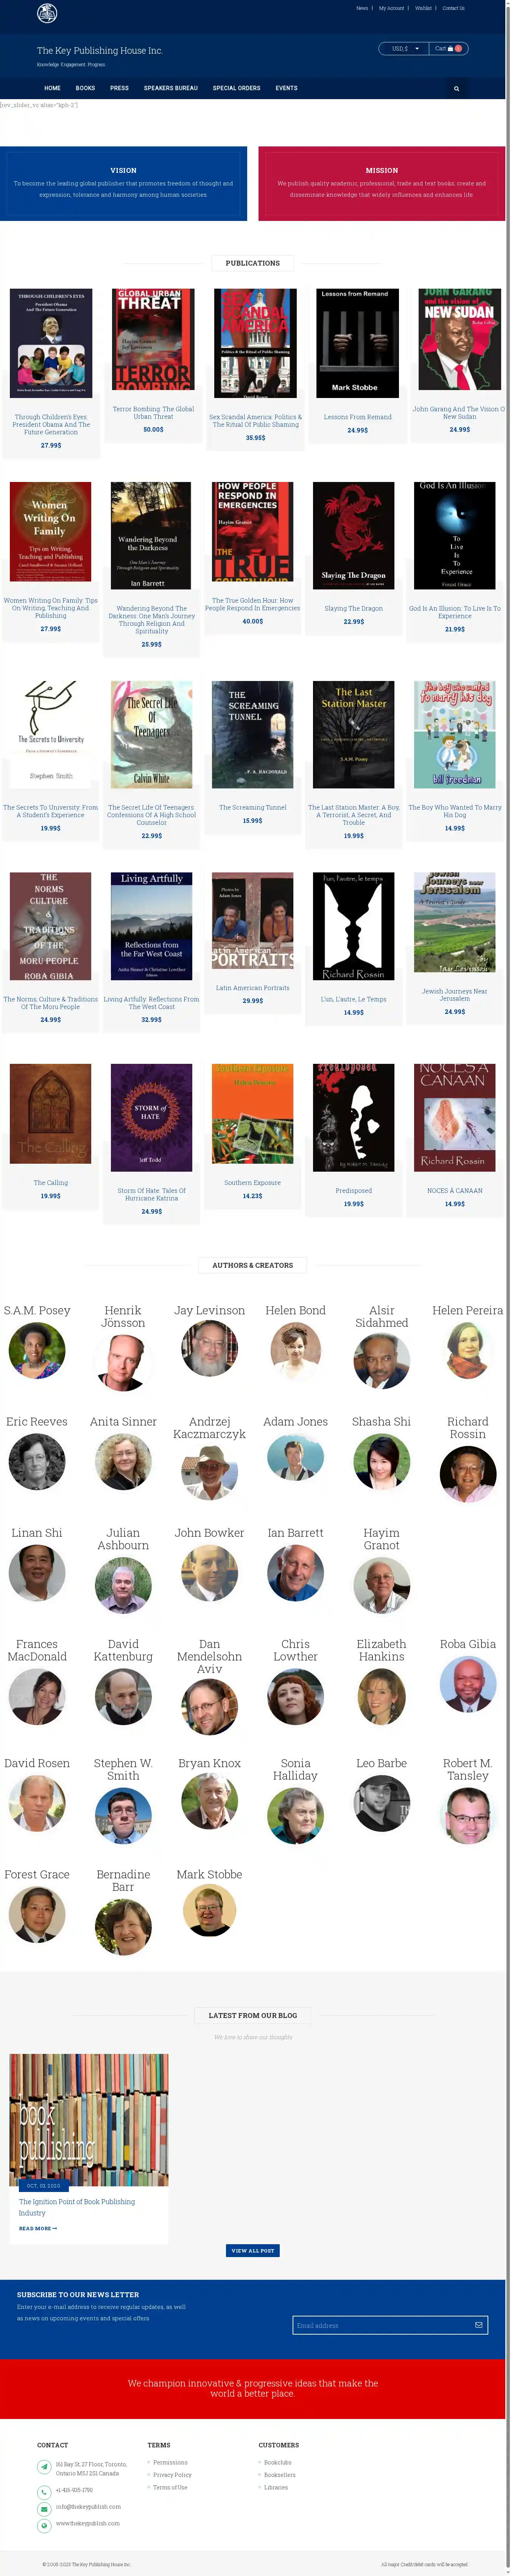The image size is (511, 2576).
Task: Click the email envelope icon in Contact
Action: [x=44, y=2508]
